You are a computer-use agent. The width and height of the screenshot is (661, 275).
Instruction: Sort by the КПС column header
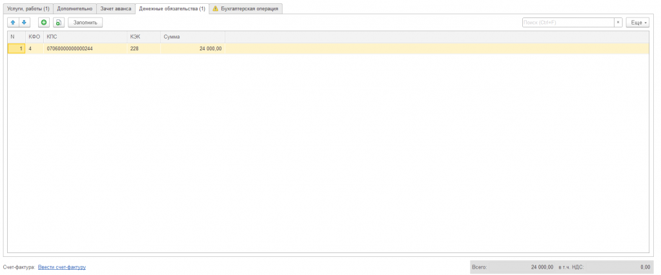pos(86,37)
